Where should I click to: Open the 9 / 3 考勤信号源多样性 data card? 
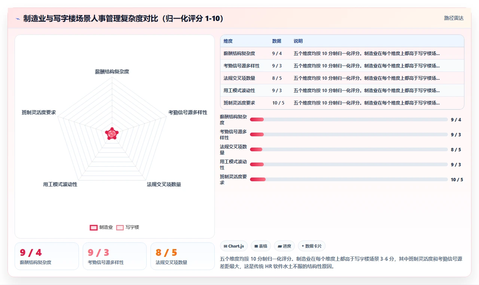(115, 256)
